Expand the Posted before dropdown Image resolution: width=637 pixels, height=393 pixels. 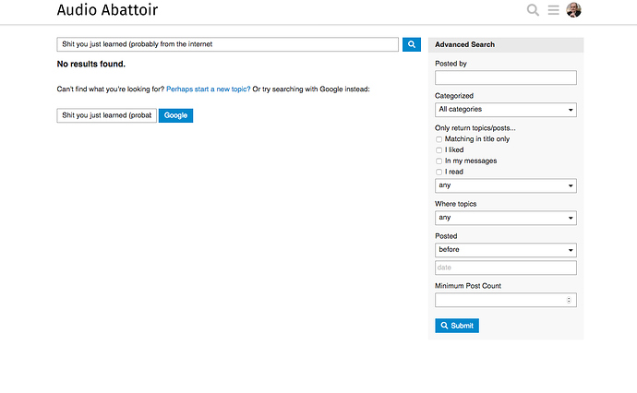click(x=505, y=250)
